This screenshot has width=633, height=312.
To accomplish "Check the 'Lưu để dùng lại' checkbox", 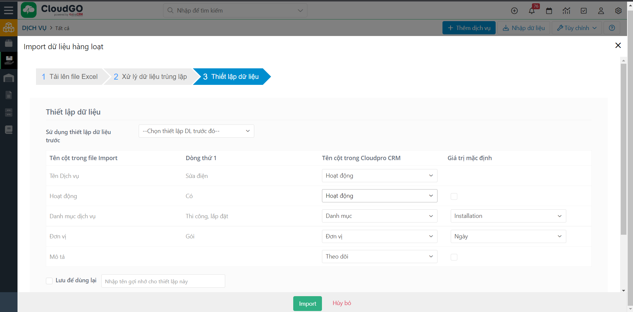I will 49,281.
